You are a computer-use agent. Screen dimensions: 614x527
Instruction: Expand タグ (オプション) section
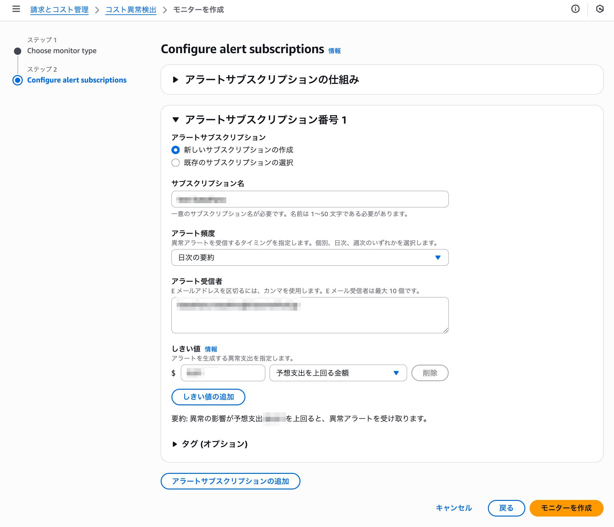tap(175, 444)
